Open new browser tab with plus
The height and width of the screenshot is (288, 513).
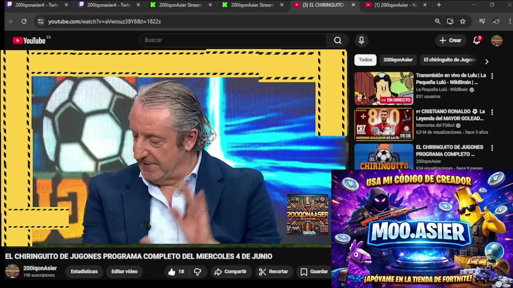439,5
